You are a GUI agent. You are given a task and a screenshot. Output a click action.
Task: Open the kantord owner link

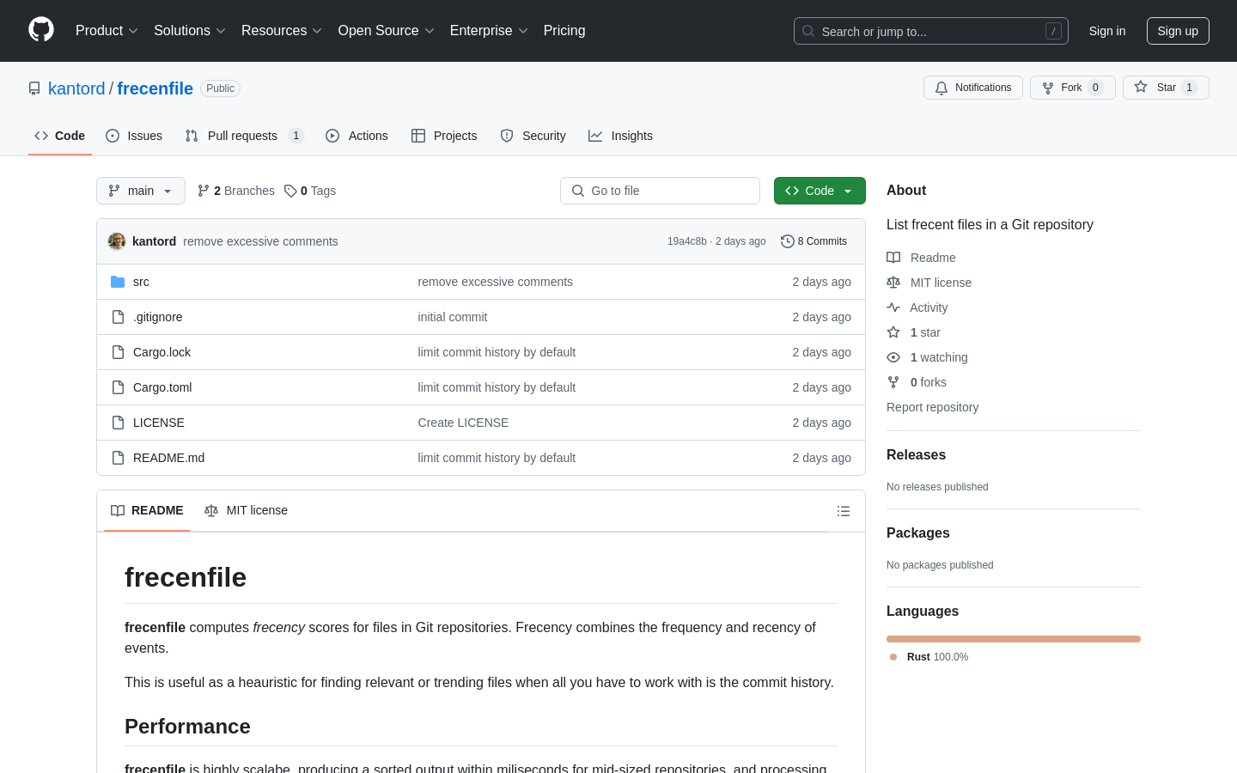click(x=76, y=88)
